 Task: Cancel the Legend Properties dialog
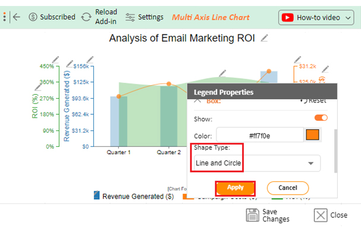click(x=288, y=188)
